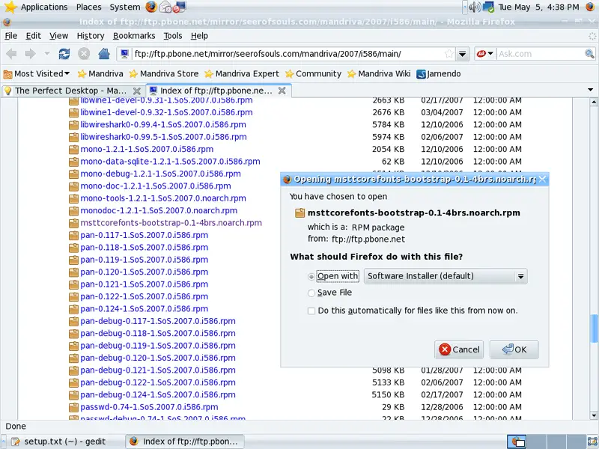Image resolution: width=599 pixels, height=449 pixels.
Task: Click the volume speaker icon
Action: tap(475, 7)
